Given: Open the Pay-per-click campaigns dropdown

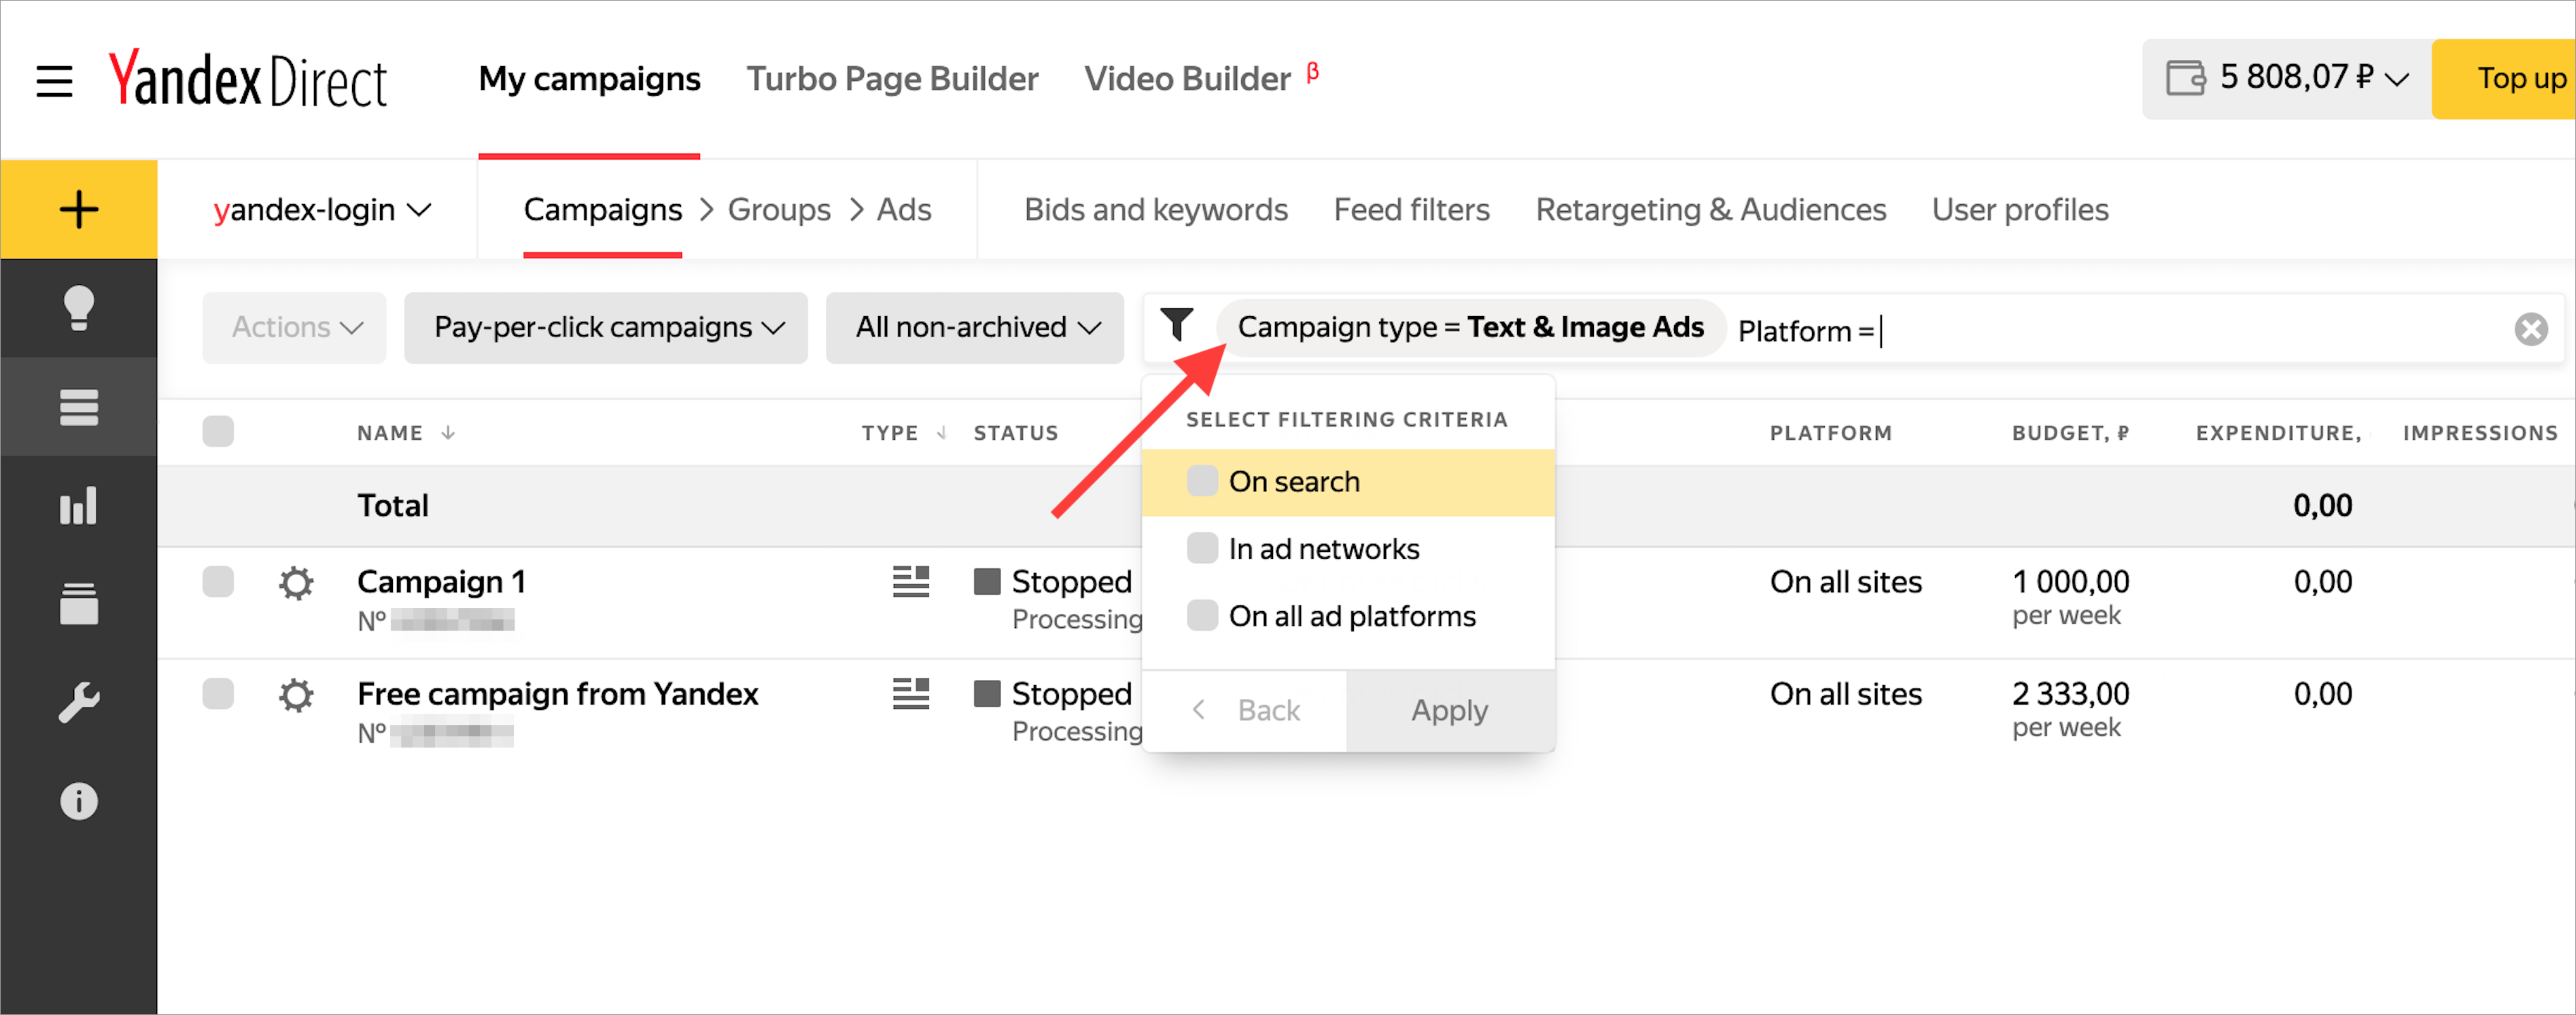Looking at the screenshot, I should [606, 328].
